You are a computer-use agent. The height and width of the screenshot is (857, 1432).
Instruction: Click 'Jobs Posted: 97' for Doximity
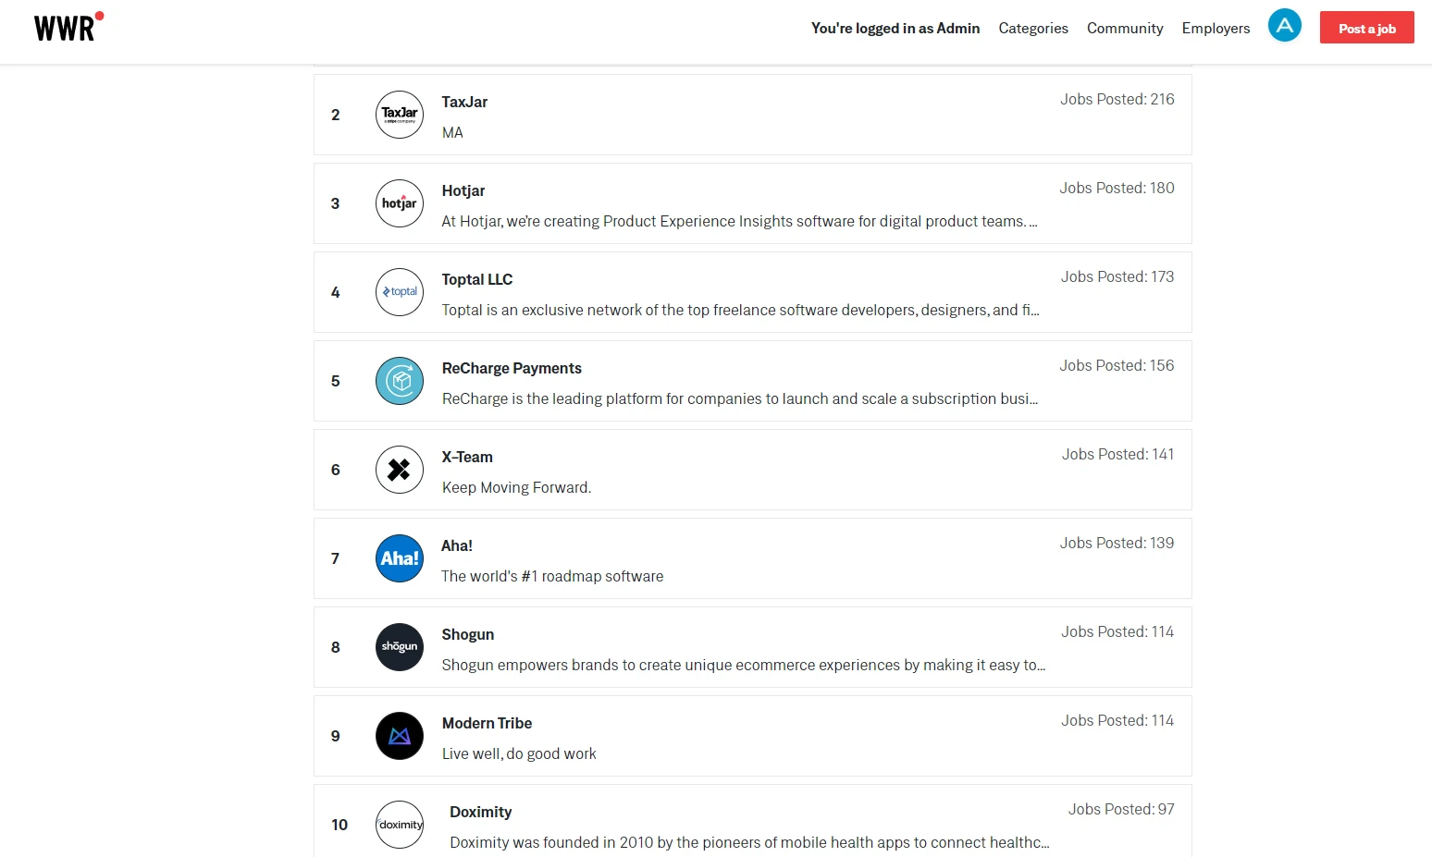tap(1121, 809)
